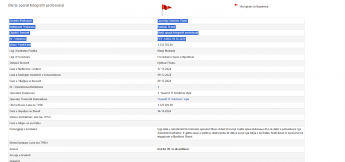Select the highlighted Autoritet Prokurues label
This screenshot has height=162, width=345.
[21, 21]
